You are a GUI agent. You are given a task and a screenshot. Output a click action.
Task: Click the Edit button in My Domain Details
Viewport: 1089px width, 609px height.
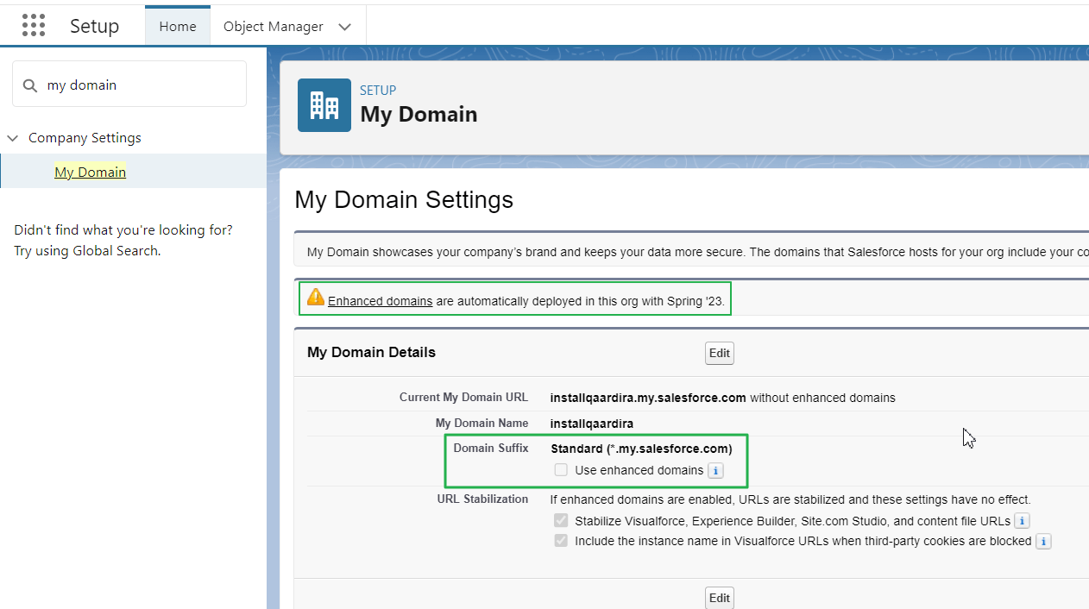[719, 353]
